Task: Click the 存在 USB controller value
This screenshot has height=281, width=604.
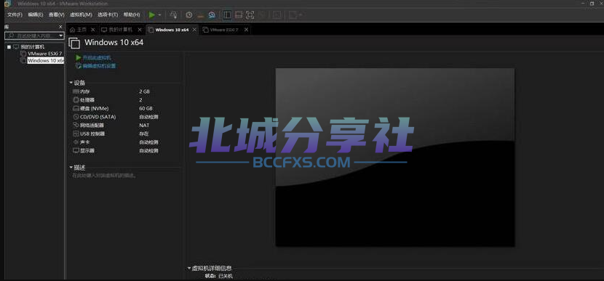Action: 143,134
